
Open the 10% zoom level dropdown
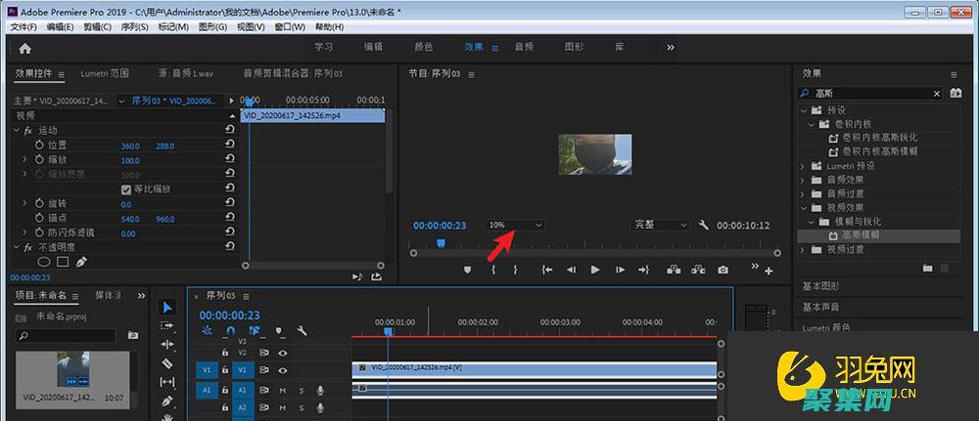(x=515, y=225)
